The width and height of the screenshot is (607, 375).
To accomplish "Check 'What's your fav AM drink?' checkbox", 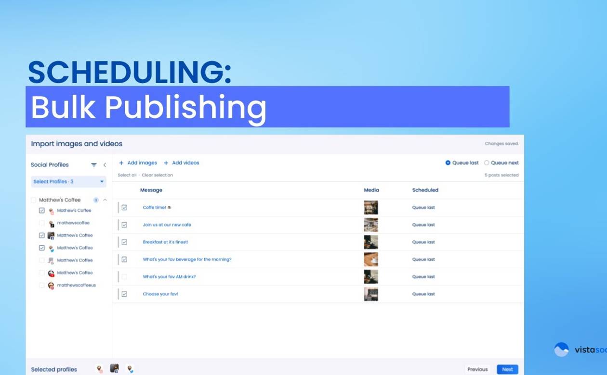I will 124,277.
